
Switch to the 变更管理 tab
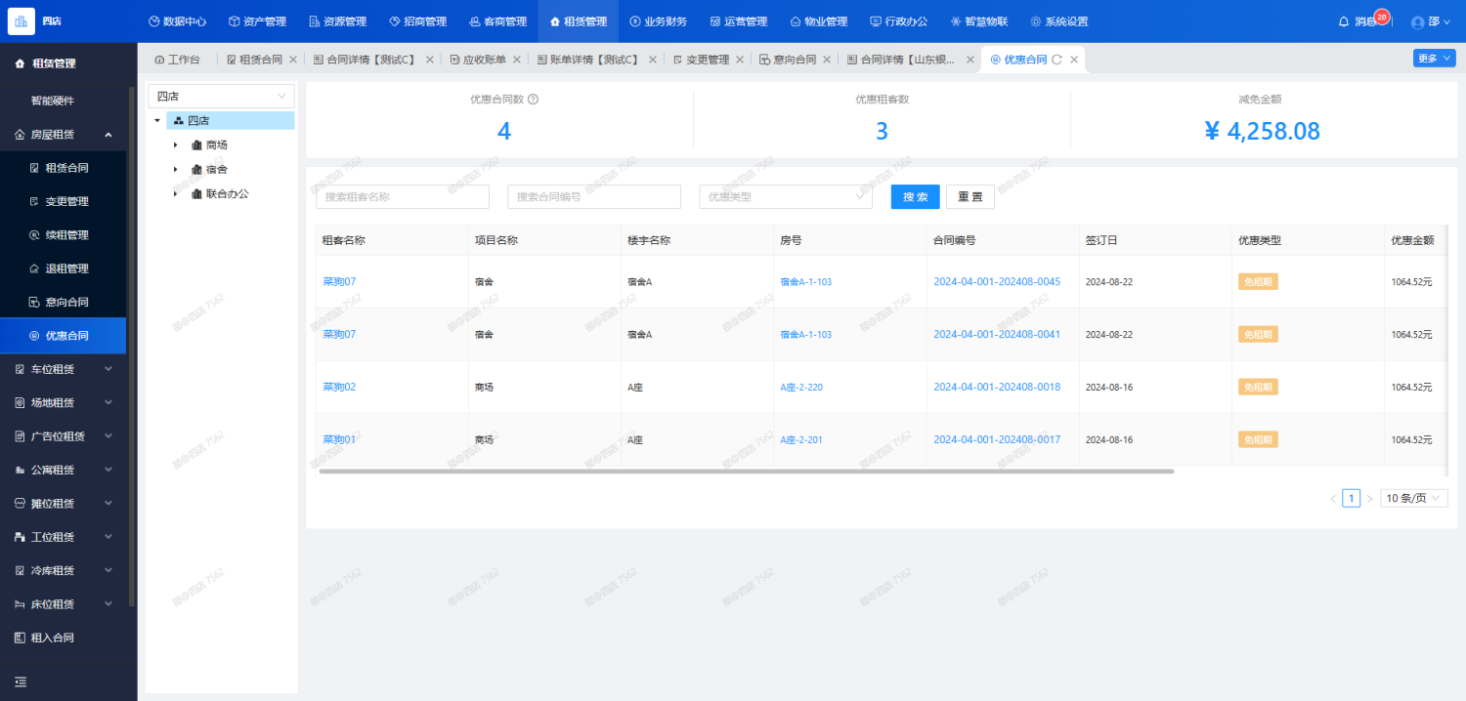(x=701, y=60)
